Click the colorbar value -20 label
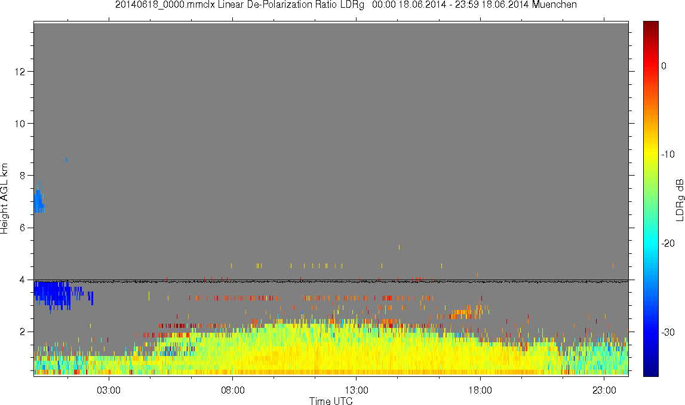This screenshot has height=405, width=685. 668,243
